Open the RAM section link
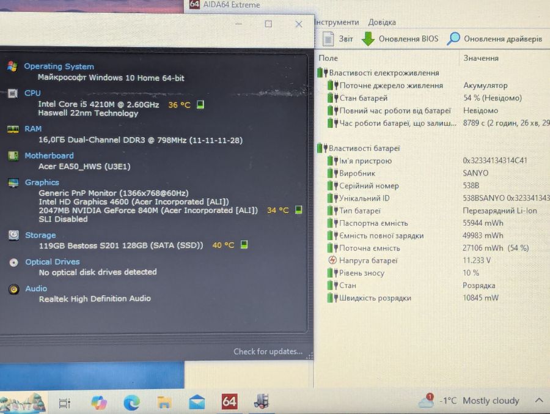The image size is (550, 414). pos(33,129)
